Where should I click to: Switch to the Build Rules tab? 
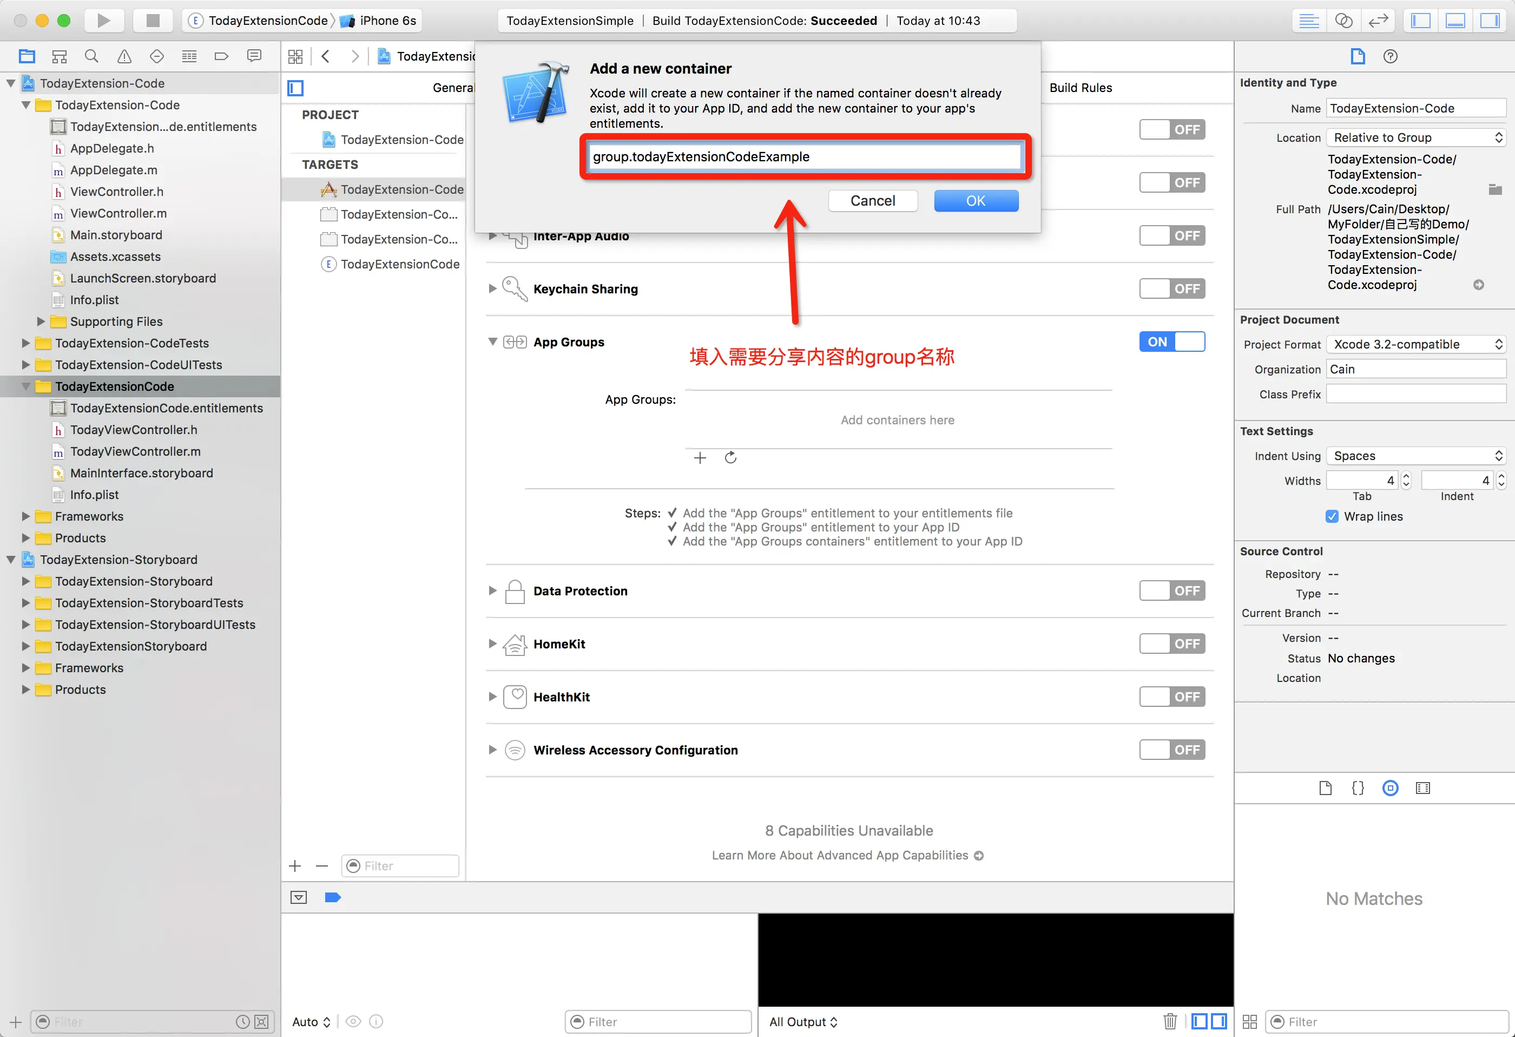tap(1080, 88)
